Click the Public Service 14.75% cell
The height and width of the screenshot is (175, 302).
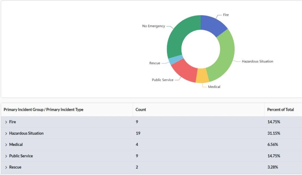pyautogui.click(x=274, y=156)
